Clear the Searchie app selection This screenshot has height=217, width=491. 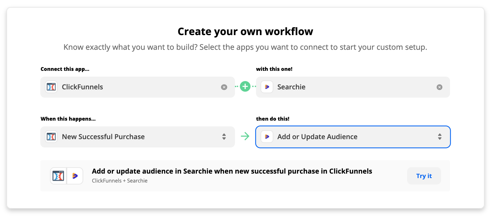(439, 87)
